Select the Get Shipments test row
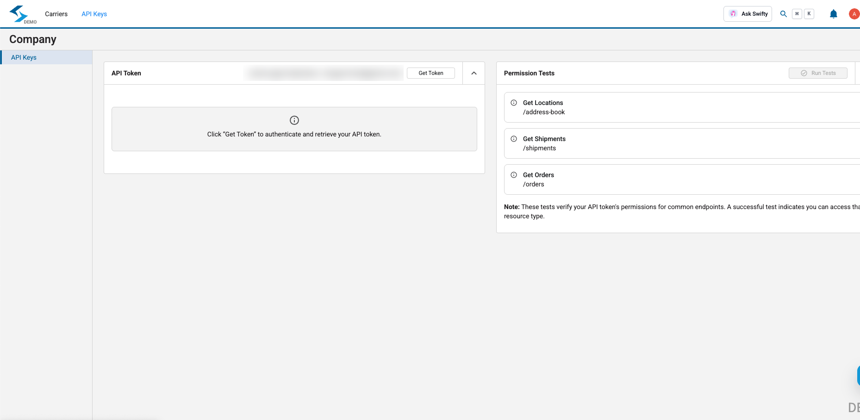Screen dimensions: 860x420 pyautogui.click(x=682, y=143)
